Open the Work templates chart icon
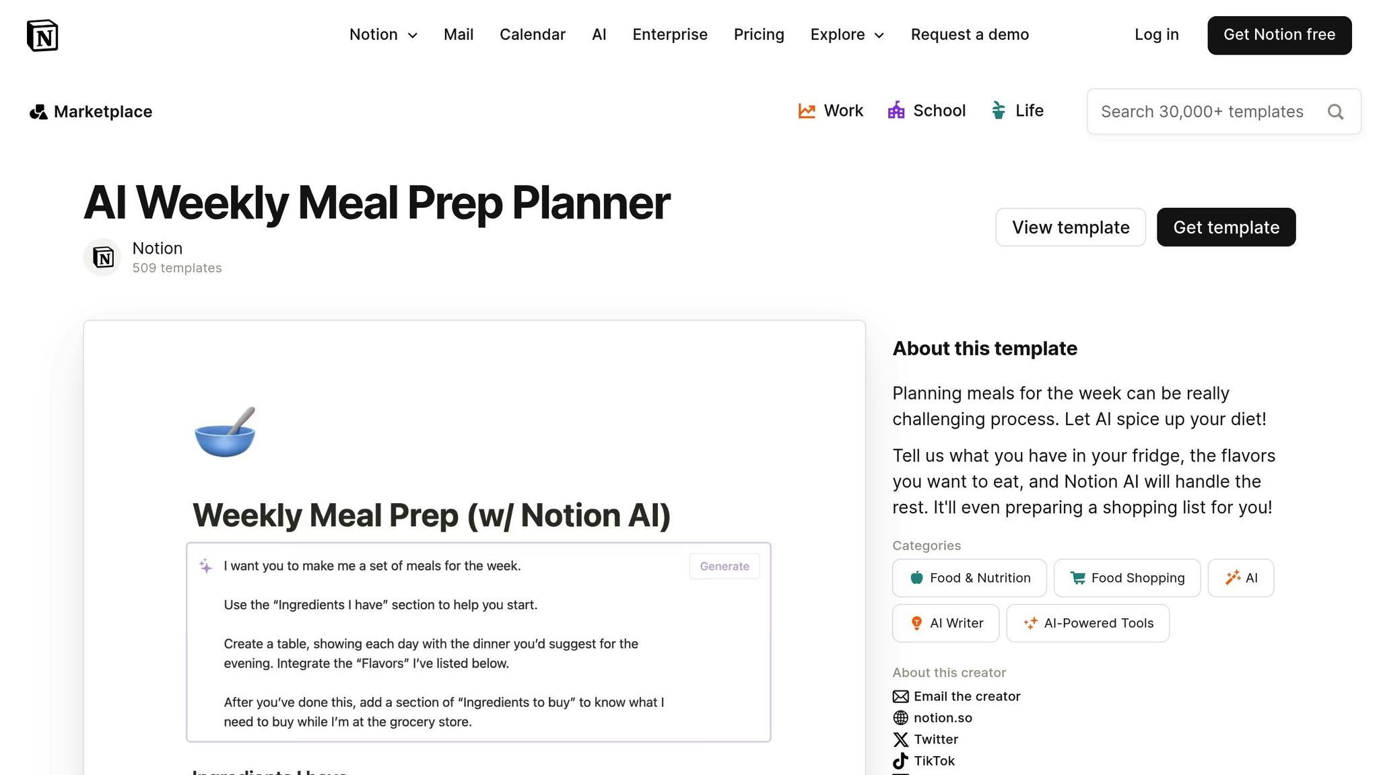1379x775 pixels. click(x=806, y=110)
